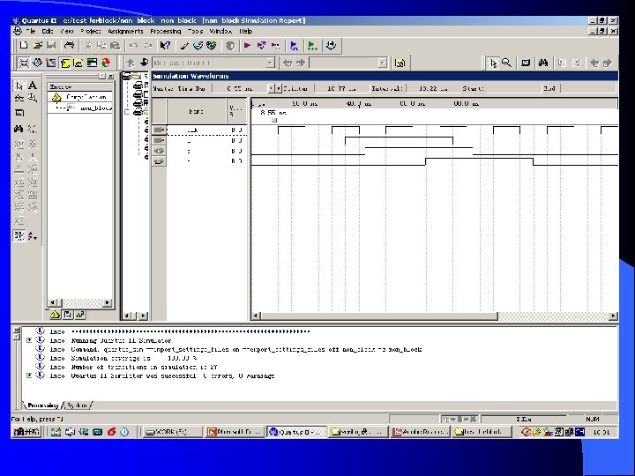Click the Copy icon in toolbar
The width and height of the screenshot is (635, 476).
(101, 45)
